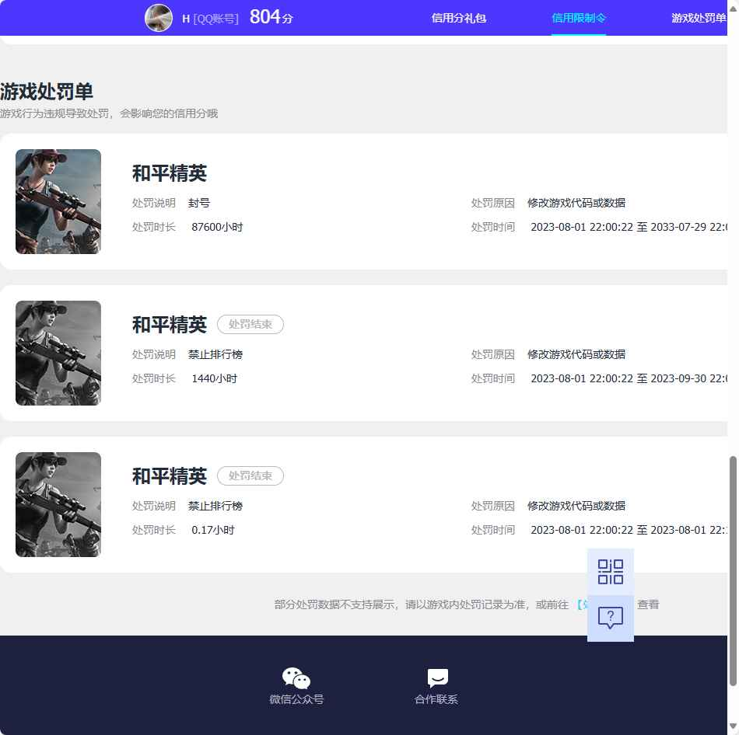Go to the 游戏处罚单 tab
The image size is (739, 735).
pos(699,18)
